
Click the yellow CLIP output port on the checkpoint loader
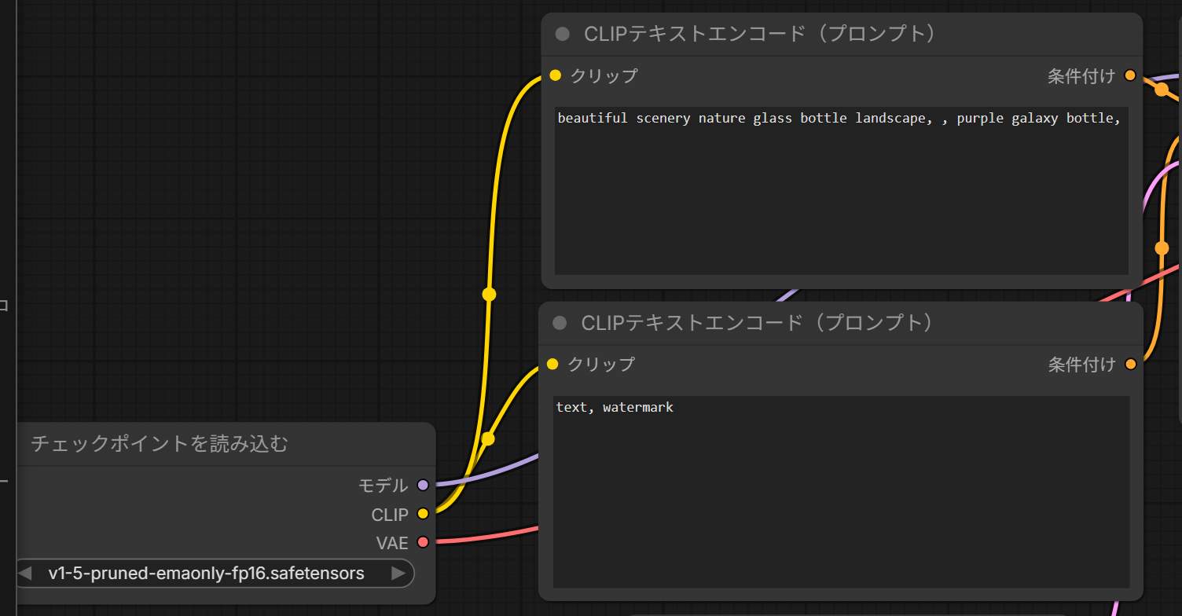[423, 514]
